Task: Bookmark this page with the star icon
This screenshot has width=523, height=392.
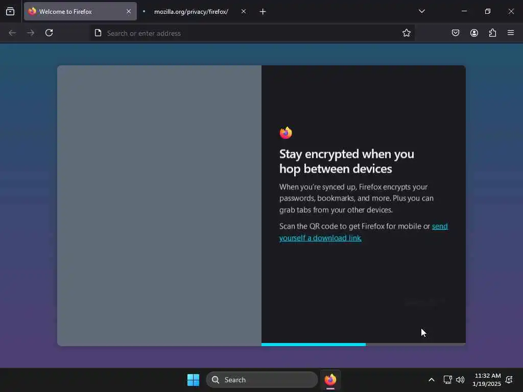Action: click(406, 33)
